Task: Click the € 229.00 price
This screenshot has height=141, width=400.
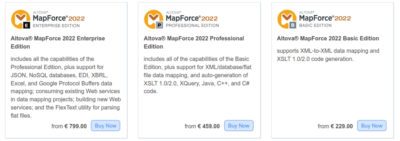Action: tap(342, 126)
